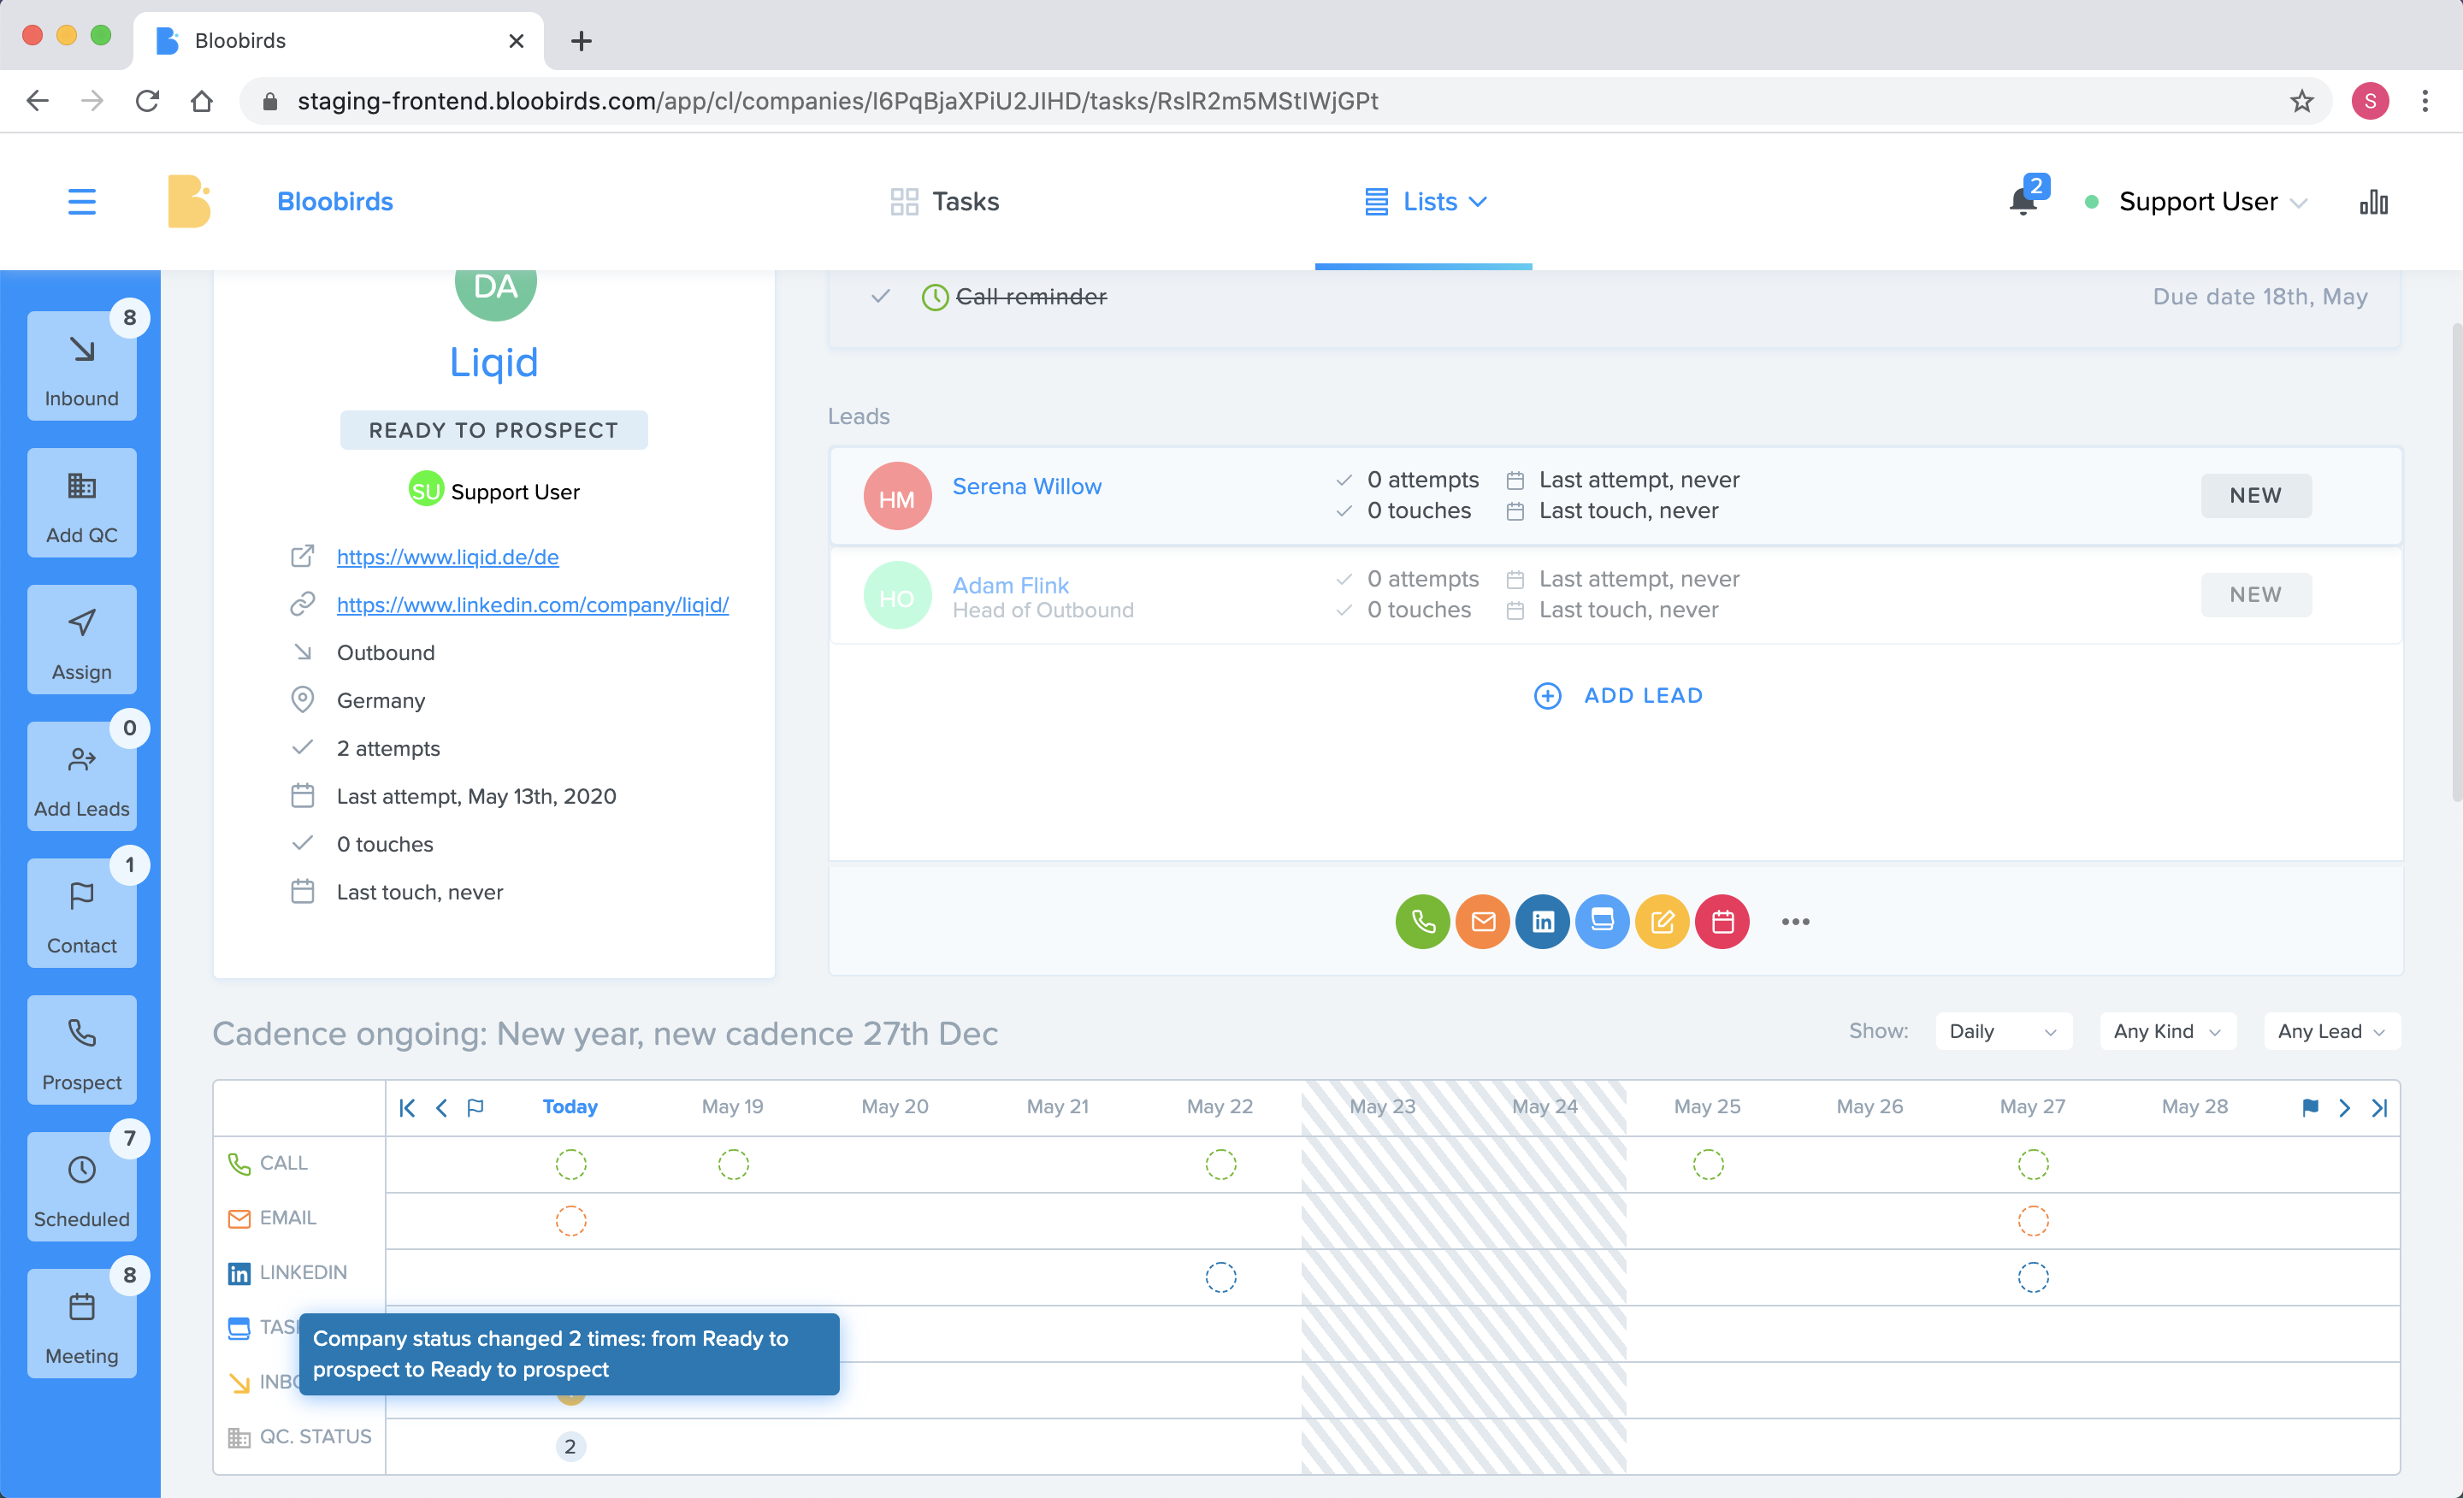The width and height of the screenshot is (2463, 1498).
Task: Open the bar chart dashboard icon
Action: 2373,202
